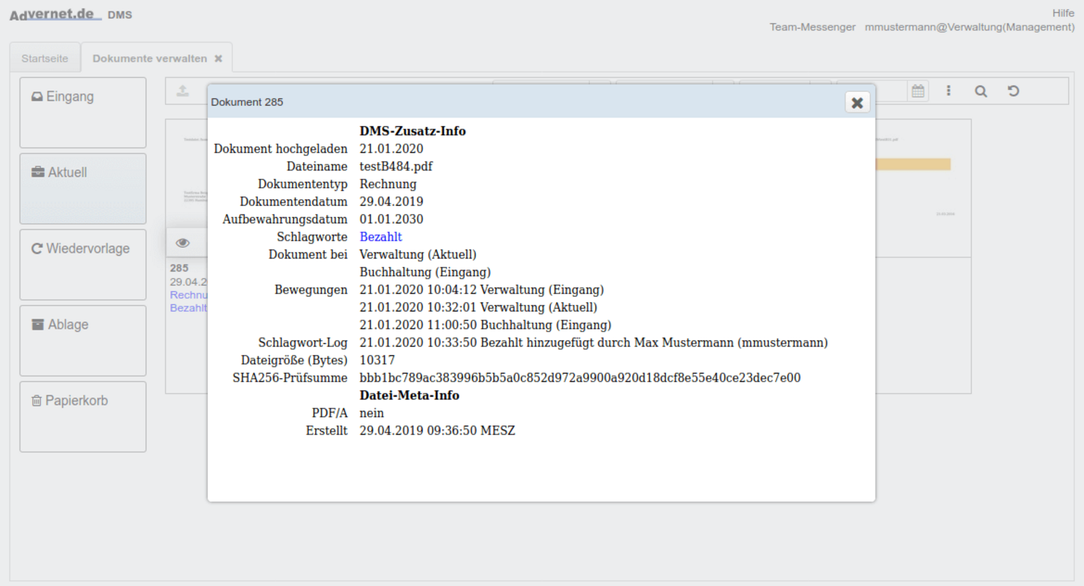The image size is (1084, 586).
Task: Click the Bezahlt keyword link in dialog
Action: [x=381, y=237]
